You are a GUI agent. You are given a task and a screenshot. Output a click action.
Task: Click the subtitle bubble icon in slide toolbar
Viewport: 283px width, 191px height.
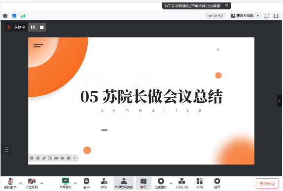tap(63, 158)
